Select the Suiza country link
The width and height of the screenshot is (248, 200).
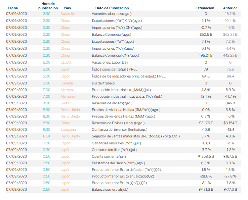coord(65,103)
